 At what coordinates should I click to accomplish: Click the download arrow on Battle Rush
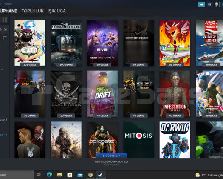point(20,112)
